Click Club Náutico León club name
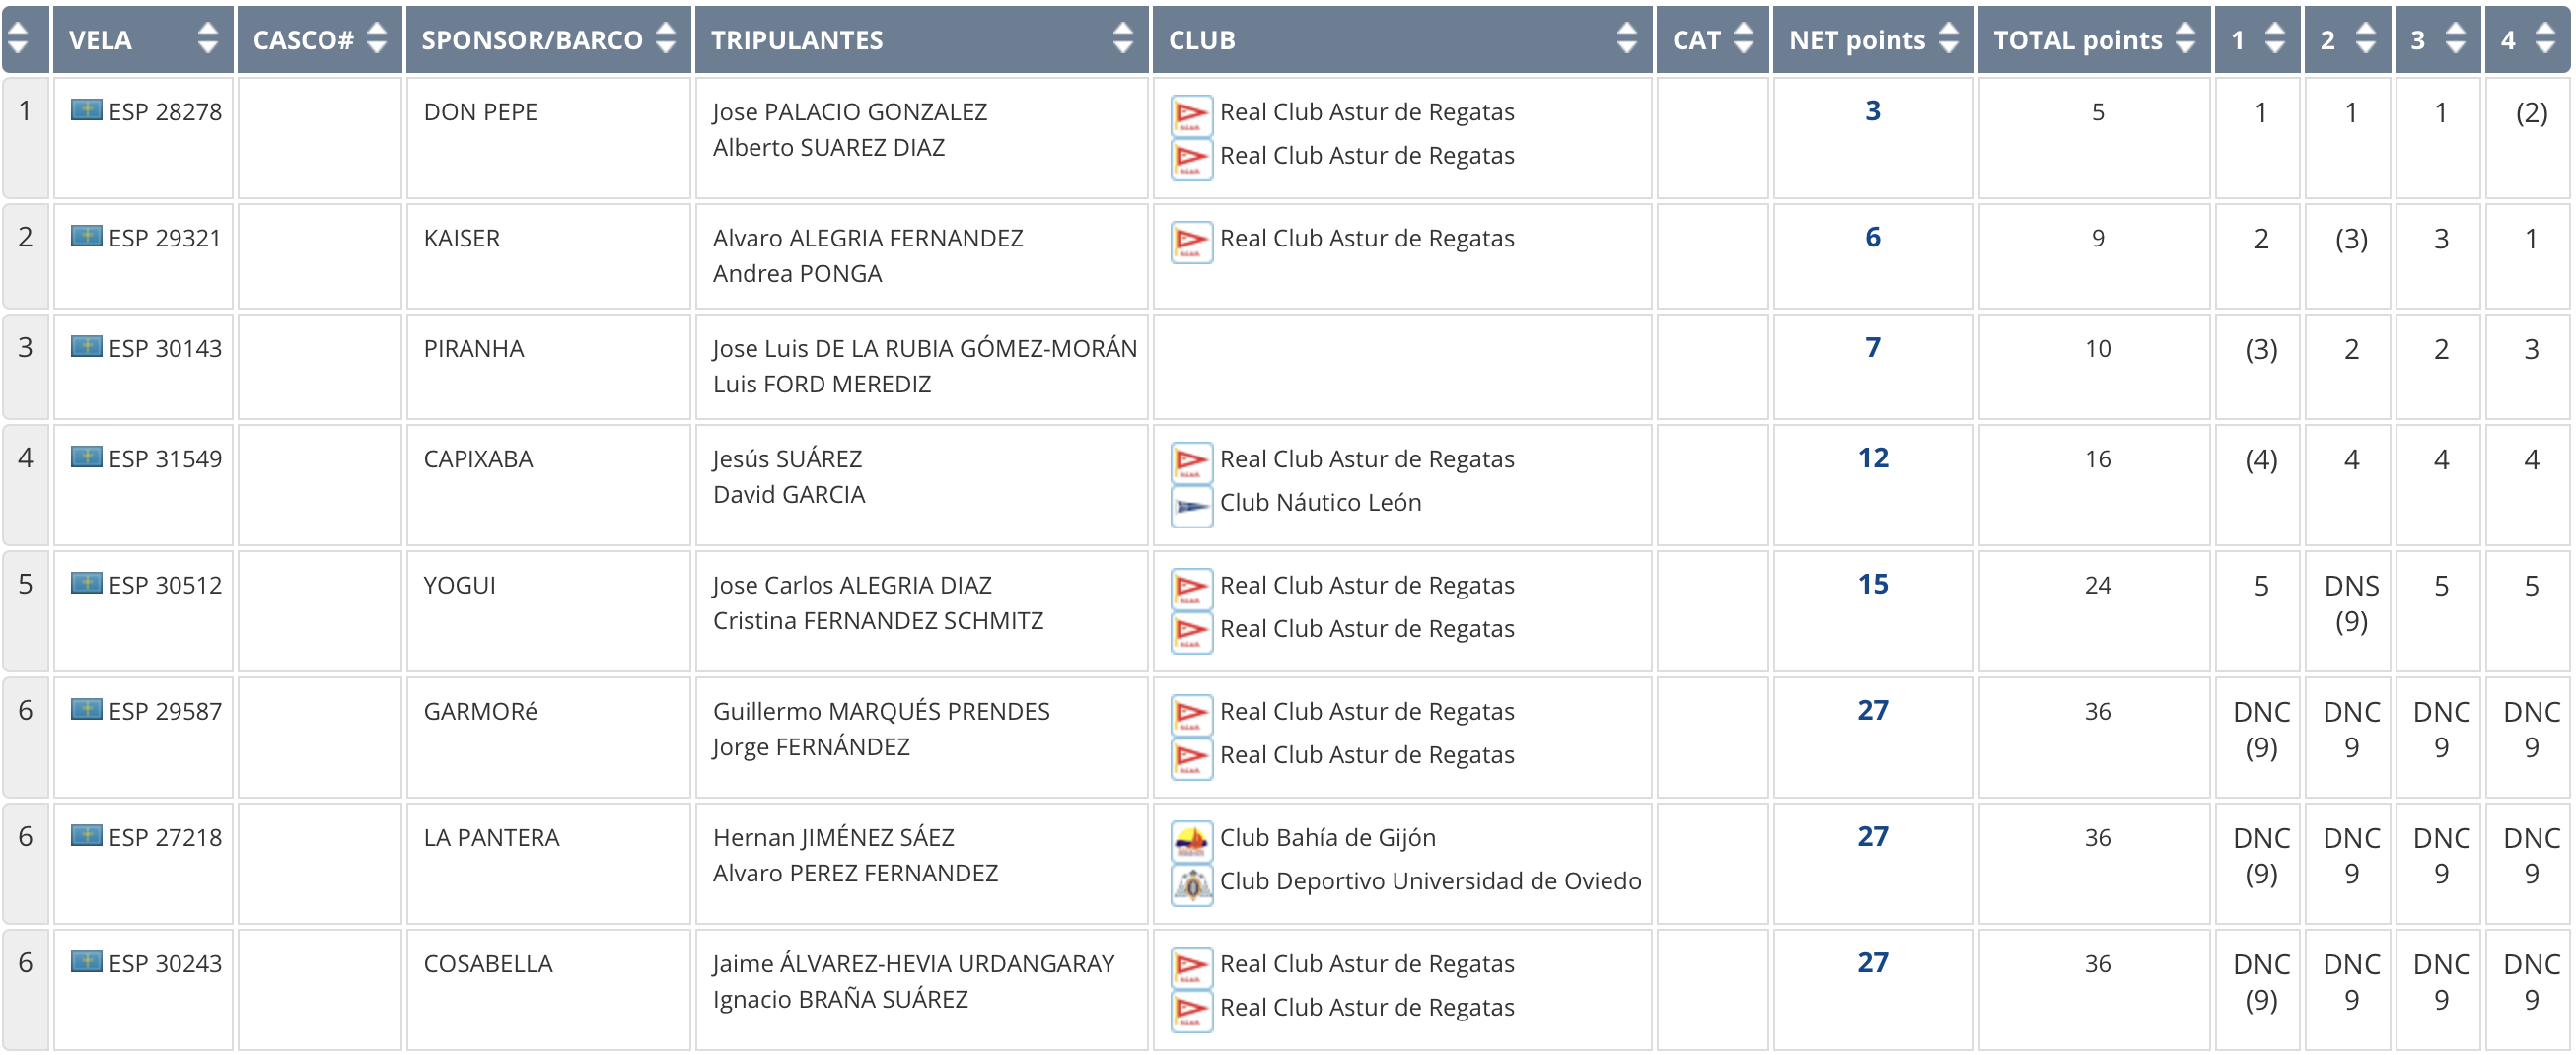The image size is (2576, 1055). coord(1320,502)
